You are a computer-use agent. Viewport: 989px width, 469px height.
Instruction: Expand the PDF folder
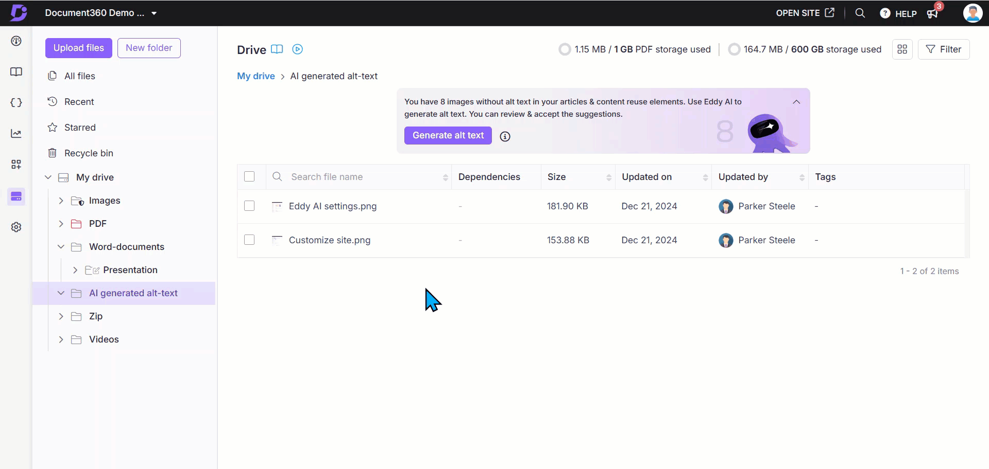[61, 224]
